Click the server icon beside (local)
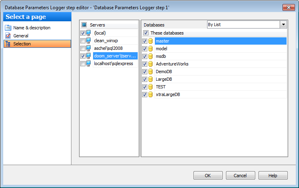 click(x=88, y=33)
